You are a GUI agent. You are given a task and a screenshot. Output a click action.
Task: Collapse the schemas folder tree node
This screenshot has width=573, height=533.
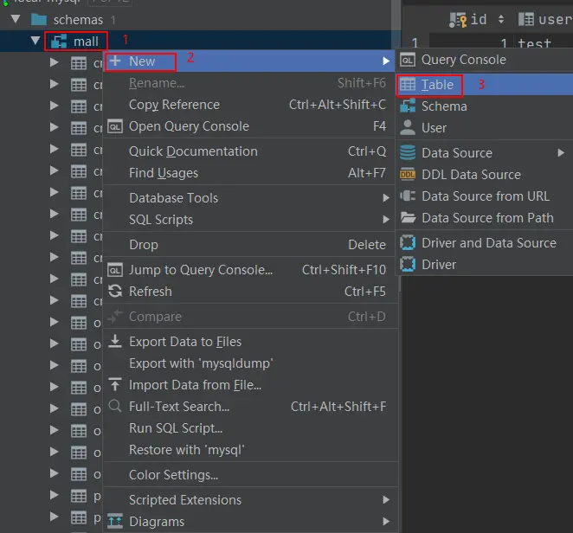point(16,19)
